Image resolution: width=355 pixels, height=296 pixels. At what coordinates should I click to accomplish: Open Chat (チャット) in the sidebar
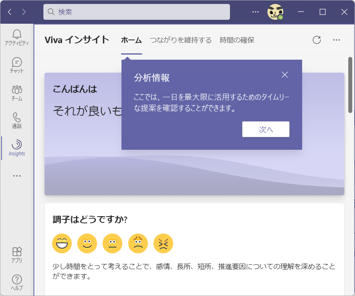point(17,65)
